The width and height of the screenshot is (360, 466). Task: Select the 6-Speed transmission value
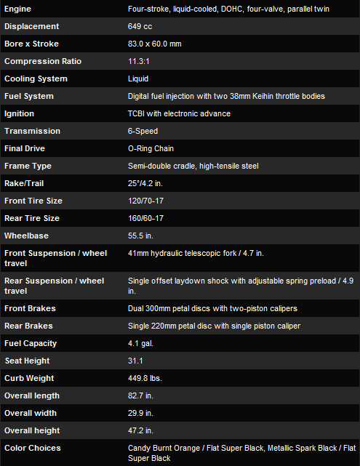click(143, 131)
